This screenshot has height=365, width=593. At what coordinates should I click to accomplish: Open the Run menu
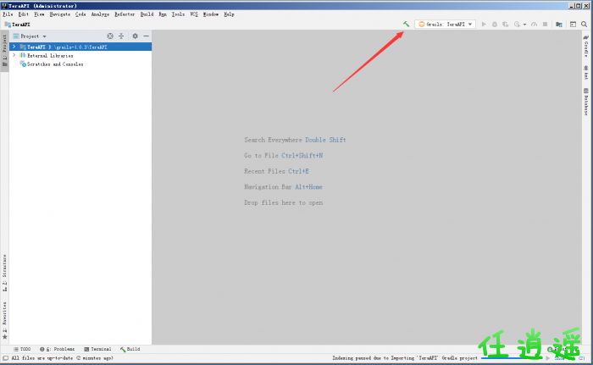[163, 14]
